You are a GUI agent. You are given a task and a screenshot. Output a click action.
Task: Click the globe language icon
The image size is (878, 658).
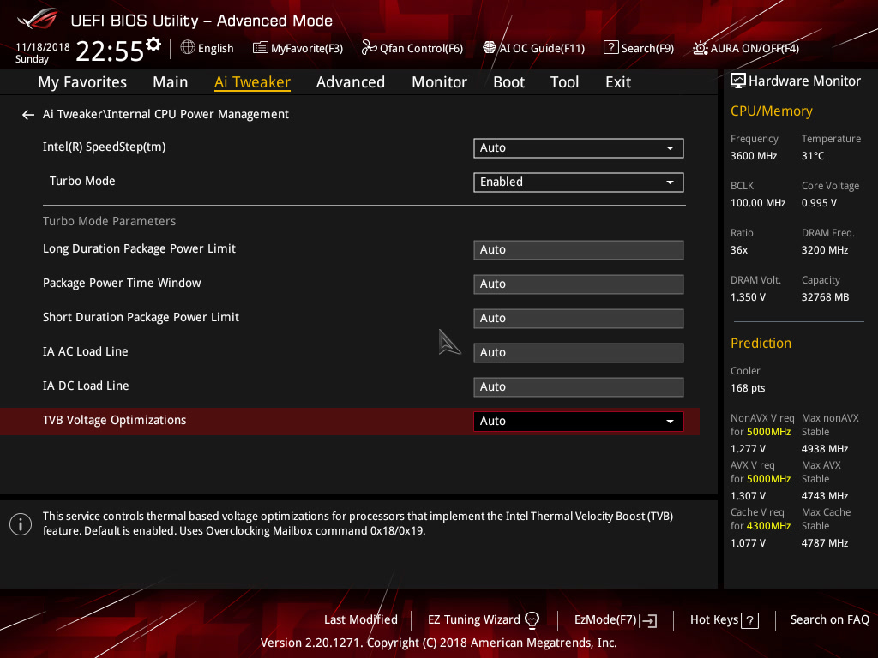pos(188,48)
